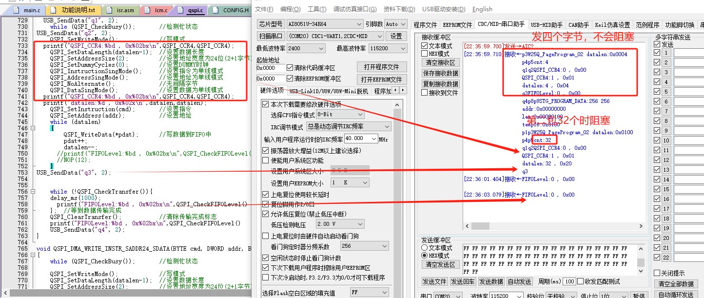Toggle 清除代码缓冲区 checkbox

(x=290, y=68)
